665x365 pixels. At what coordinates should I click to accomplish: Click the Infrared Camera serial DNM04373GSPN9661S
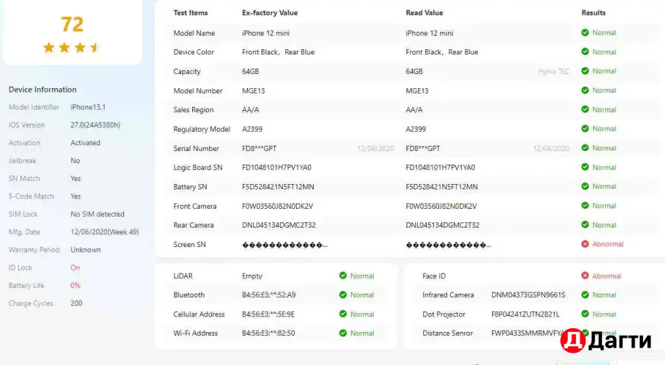click(x=528, y=295)
